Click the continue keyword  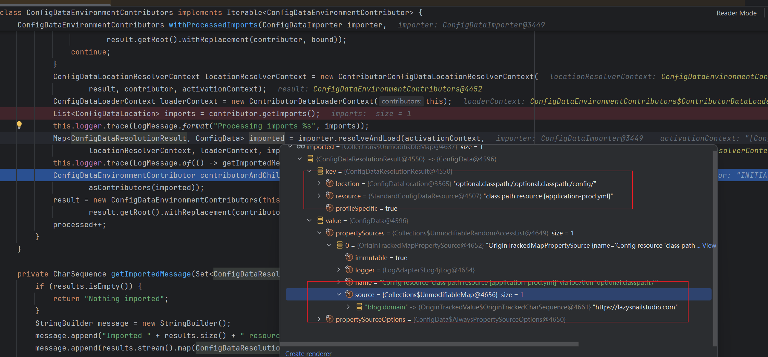(x=89, y=52)
